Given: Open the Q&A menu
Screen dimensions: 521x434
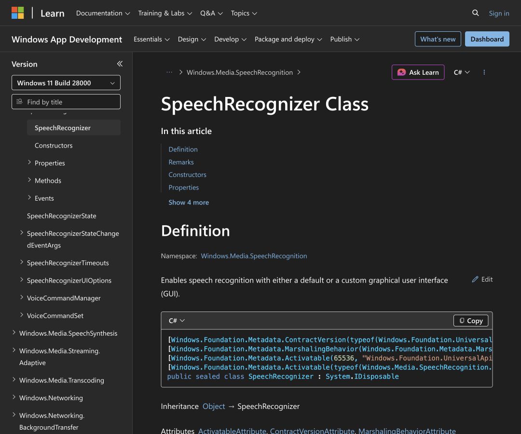Looking at the screenshot, I should point(211,14).
